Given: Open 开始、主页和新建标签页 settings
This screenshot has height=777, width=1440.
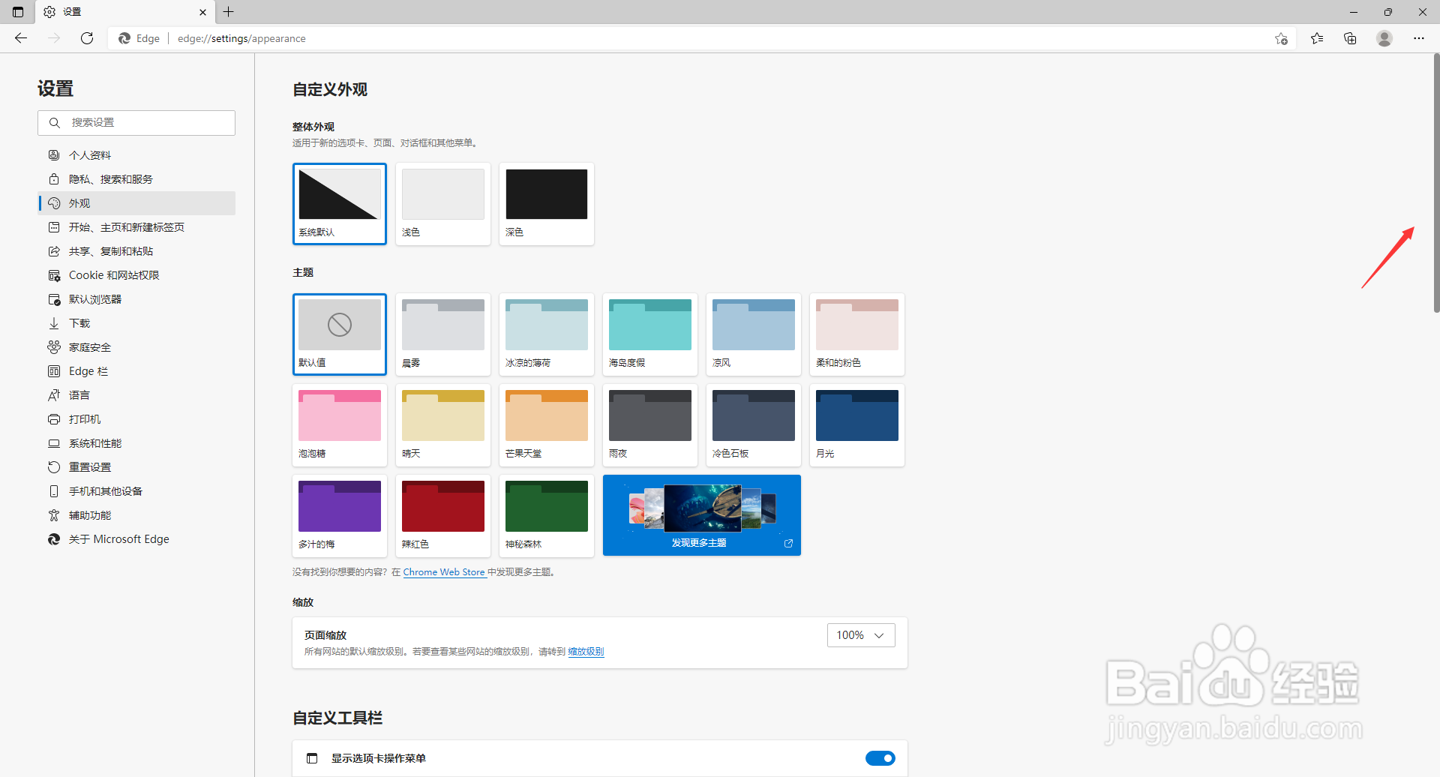Looking at the screenshot, I should pyautogui.click(x=136, y=227).
